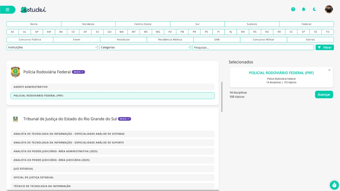Click the Avançar button
340x191 pixels.
click(x=324, y=95)
